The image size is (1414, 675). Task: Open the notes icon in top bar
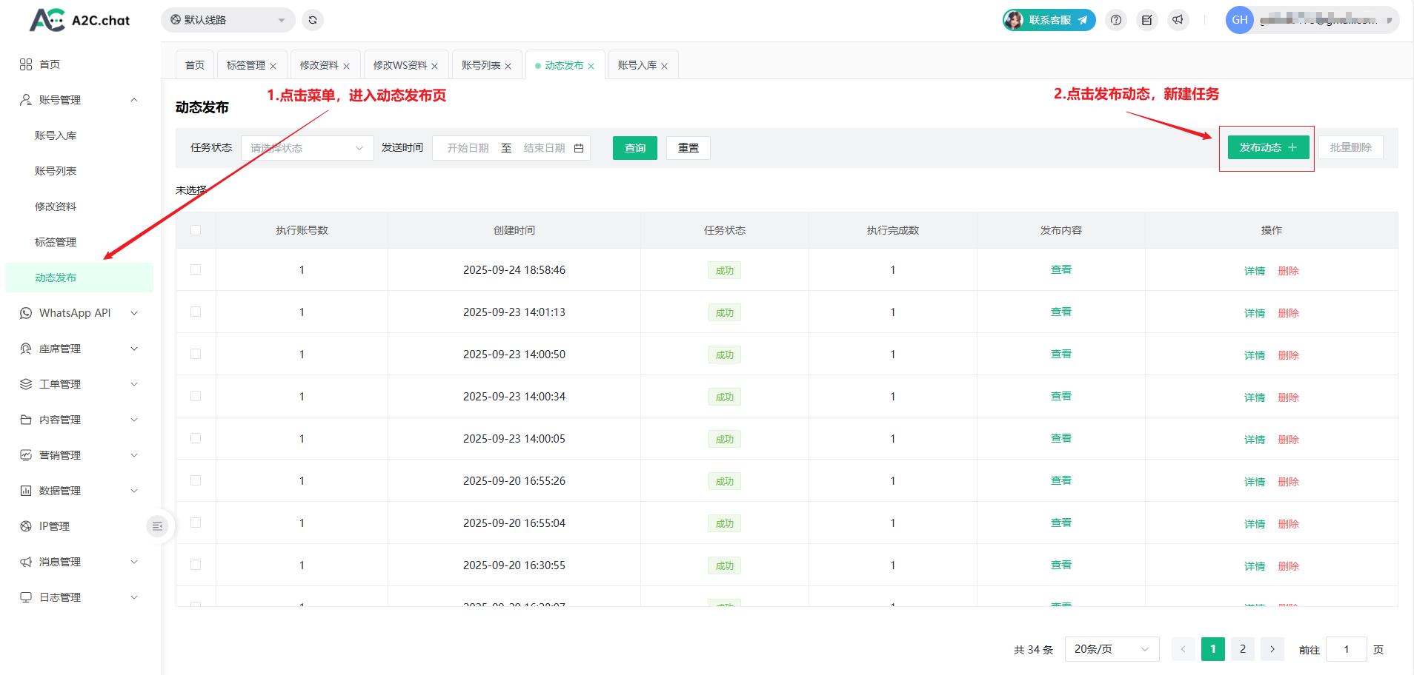click(1146, 20)
